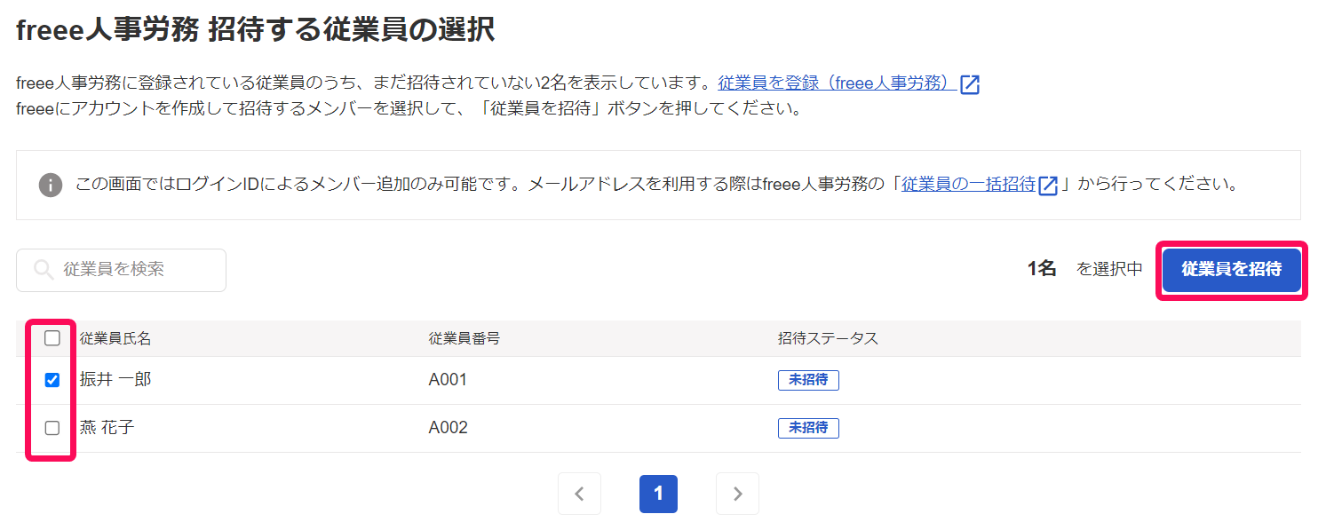The image size is (1326, 530).
Task: Toggle the select-all checkbox in table header
Action: coord(52,338)
